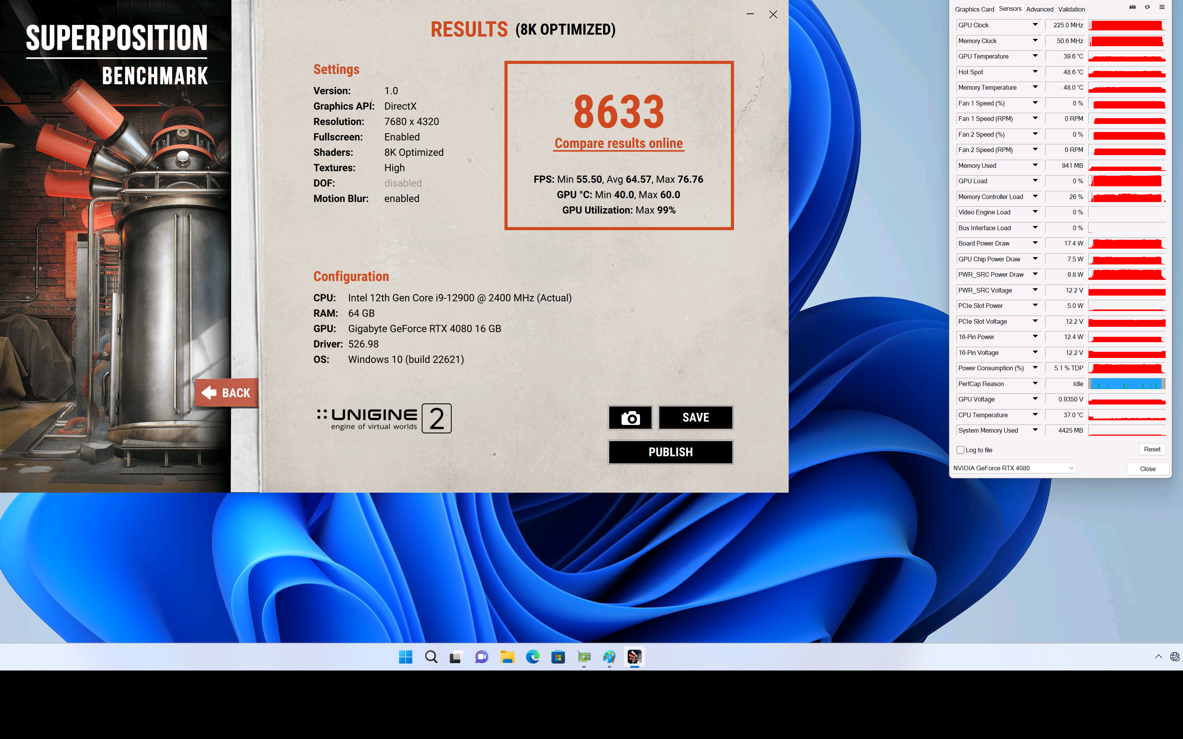
Task: Open the Validation tab
Action: (1072, 9)
